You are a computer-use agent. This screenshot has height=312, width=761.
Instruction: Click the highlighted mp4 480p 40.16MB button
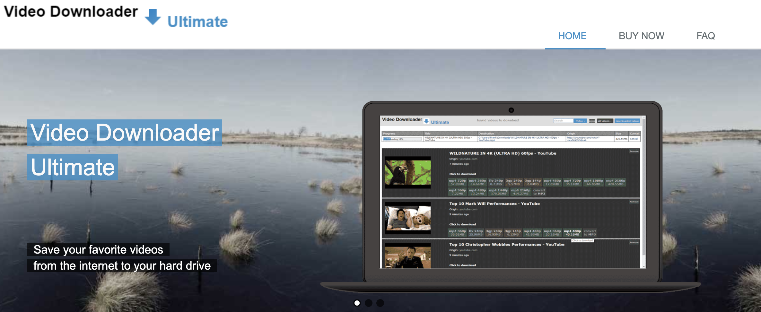click(572, 233)
